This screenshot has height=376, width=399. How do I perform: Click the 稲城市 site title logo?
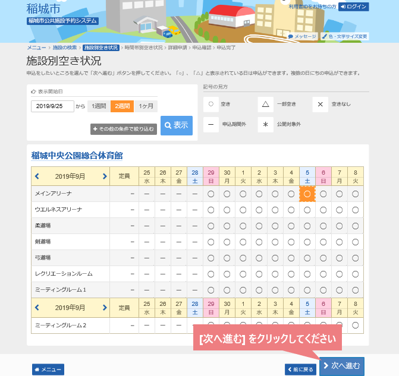pyautogui.click(x=43, y=9)
